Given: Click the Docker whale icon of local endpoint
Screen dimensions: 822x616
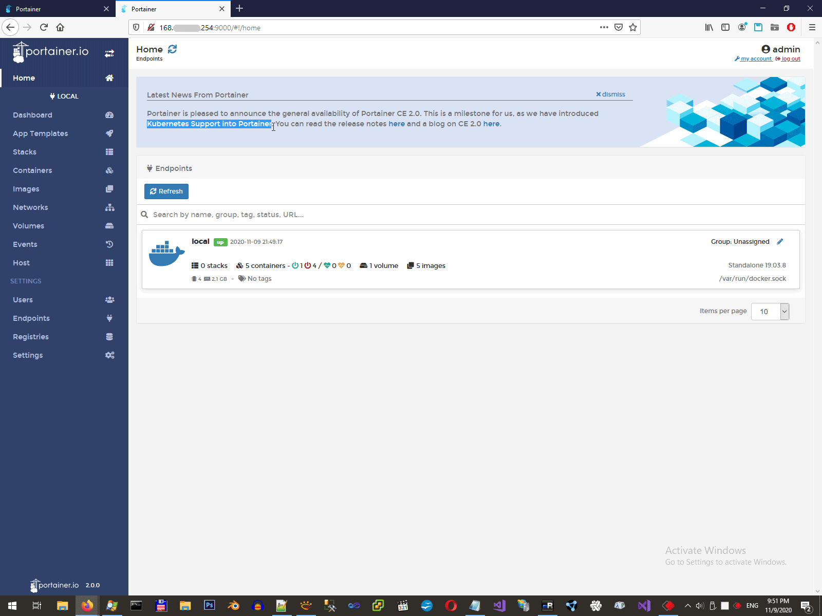Looking at the screenshot, I should [166, 254].
